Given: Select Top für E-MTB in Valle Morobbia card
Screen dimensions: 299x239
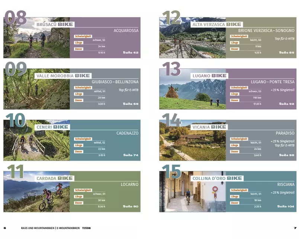Looking at the screenshot, I should 128,90.
